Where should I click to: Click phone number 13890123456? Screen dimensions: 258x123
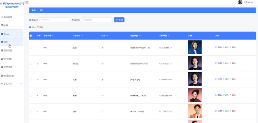coord(165,80)
